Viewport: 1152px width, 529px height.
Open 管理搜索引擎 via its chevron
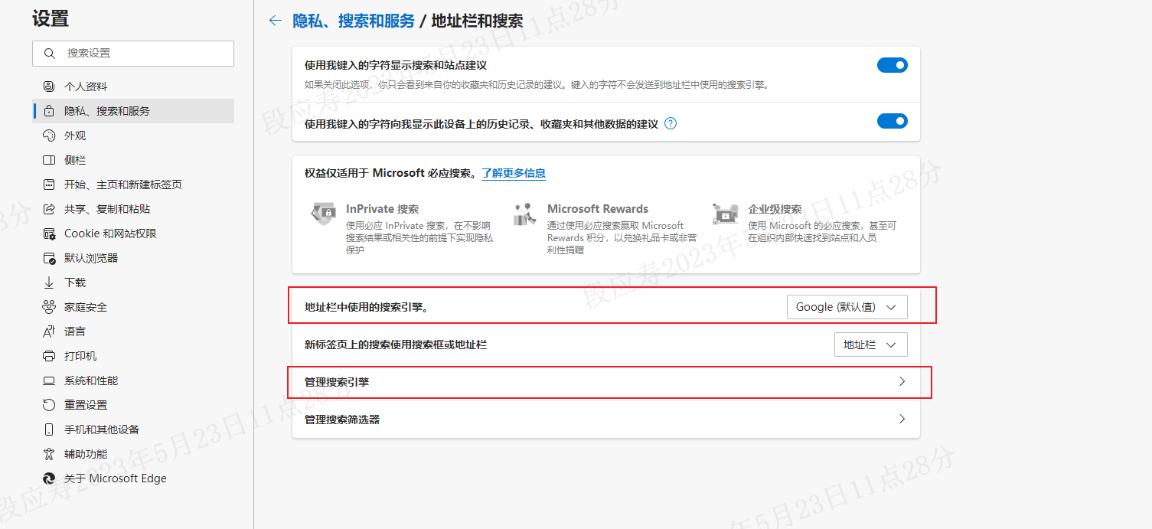902,381
